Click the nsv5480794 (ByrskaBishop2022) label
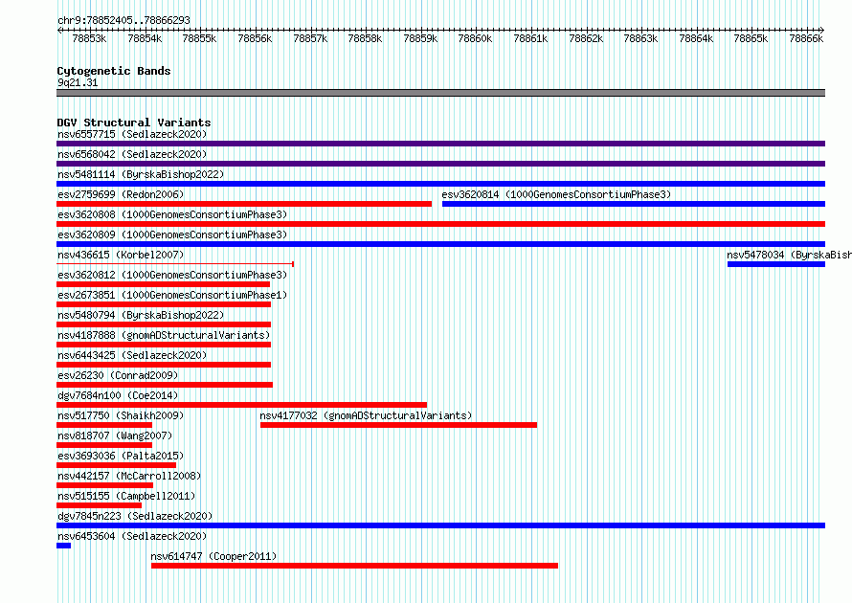The image size is (852, 603). pyautogui.click(x=141, y=315)
